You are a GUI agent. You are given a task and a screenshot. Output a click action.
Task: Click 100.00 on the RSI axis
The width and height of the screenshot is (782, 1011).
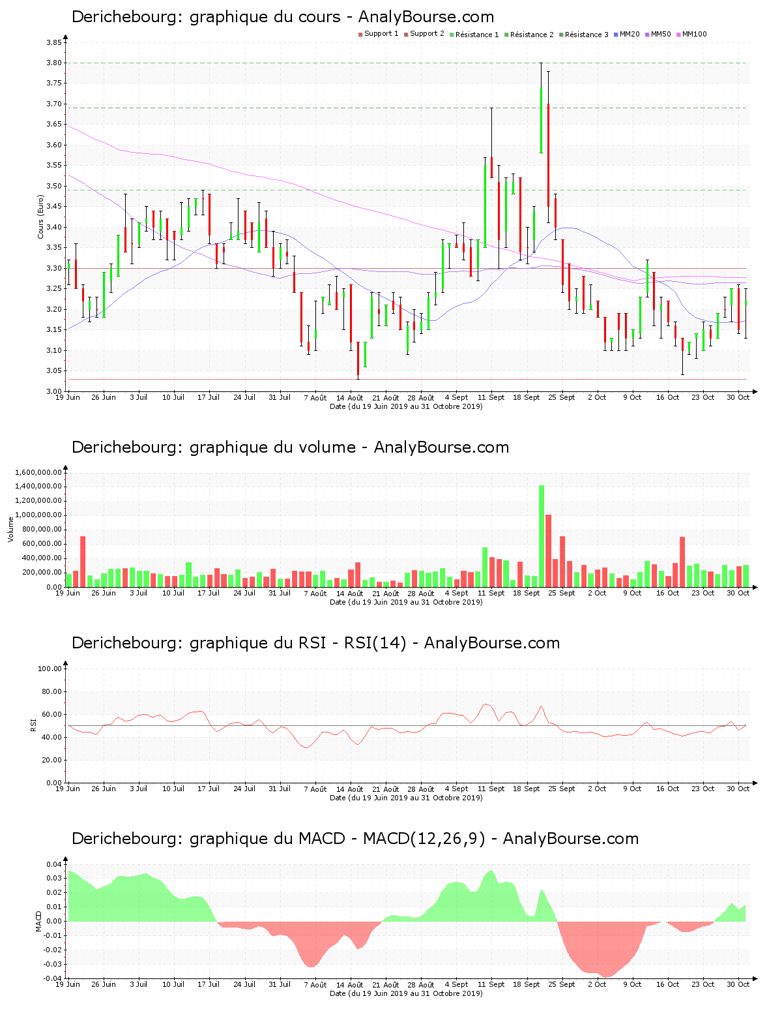[50, 669]
